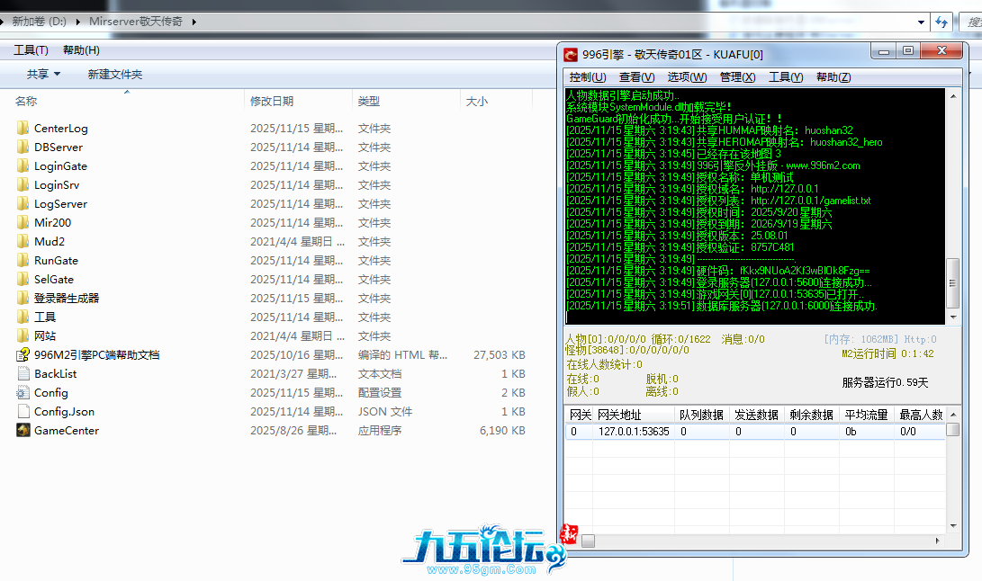
Task: Click the DBServer folder icon
Action: (x=23, y=147)
